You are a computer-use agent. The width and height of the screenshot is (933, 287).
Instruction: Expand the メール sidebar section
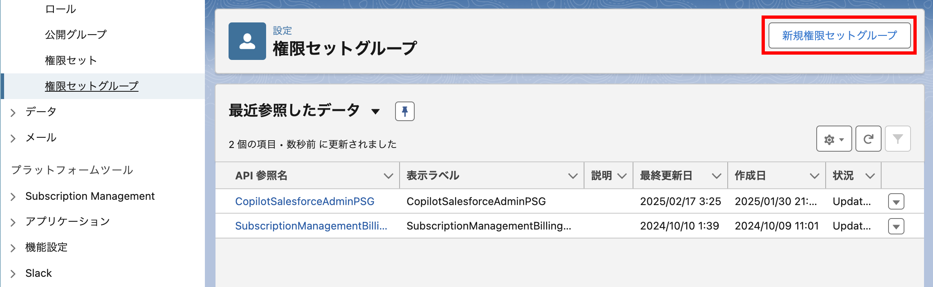[x=13, y=139]
